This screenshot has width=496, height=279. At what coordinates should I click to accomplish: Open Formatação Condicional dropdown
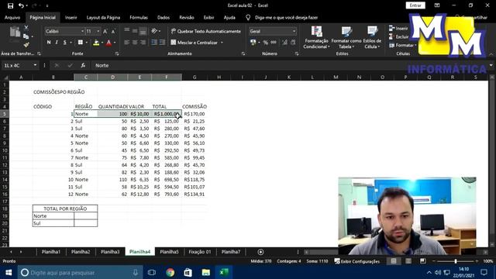click(316, 38)
